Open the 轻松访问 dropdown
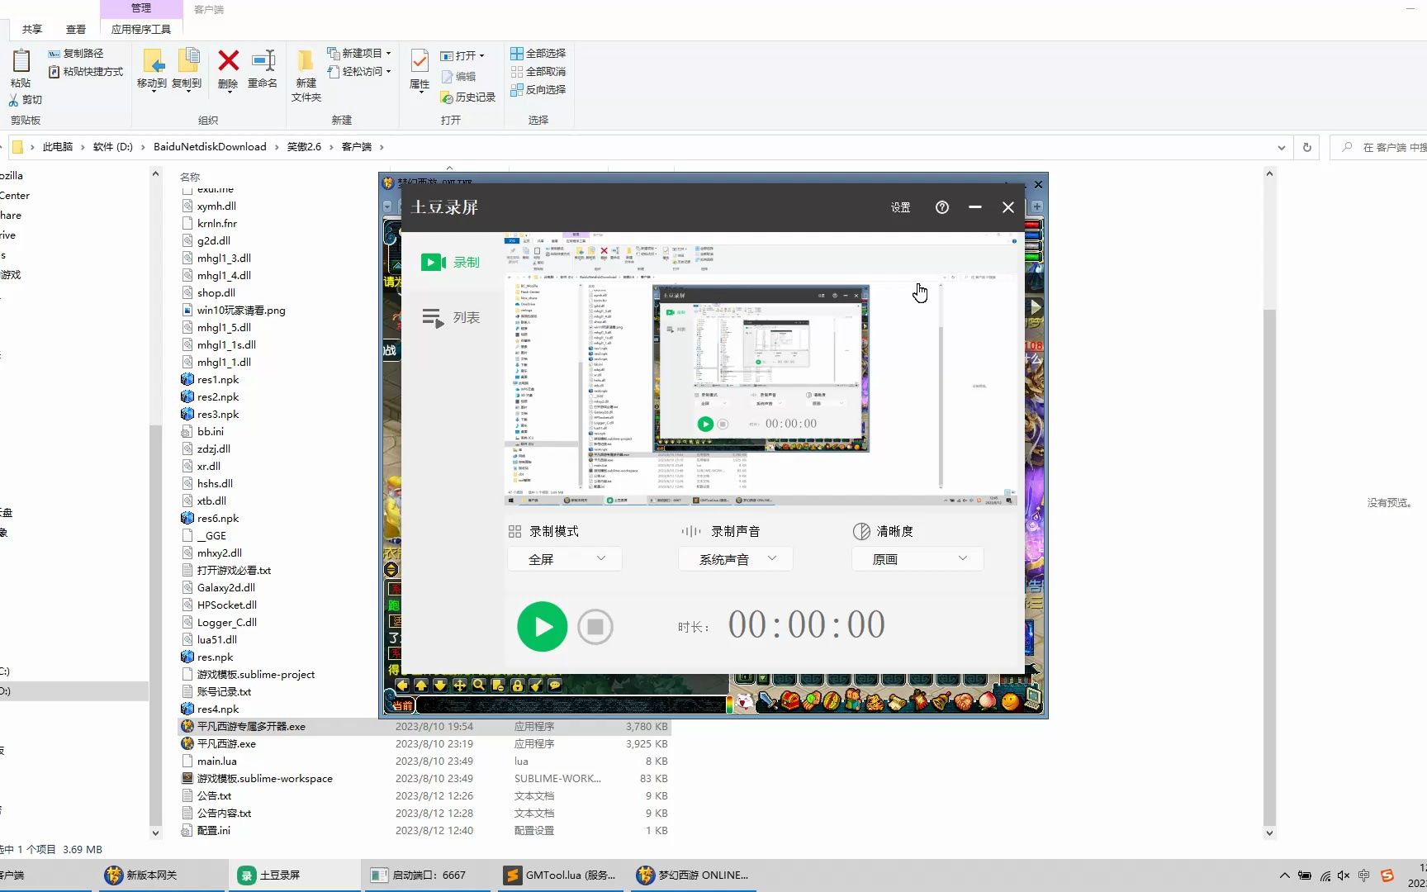This screenshot has width=1427, height=892. [x=359, y=72]
